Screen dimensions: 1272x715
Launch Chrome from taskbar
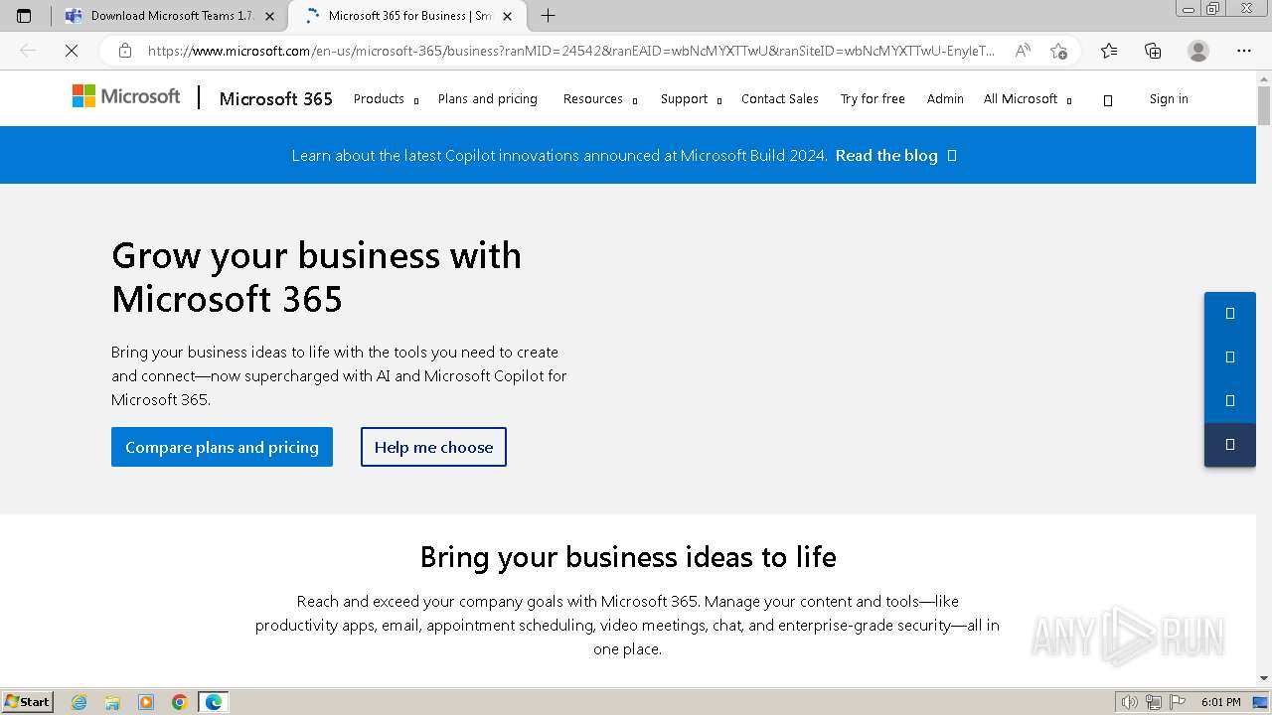(x=180, y=702)
